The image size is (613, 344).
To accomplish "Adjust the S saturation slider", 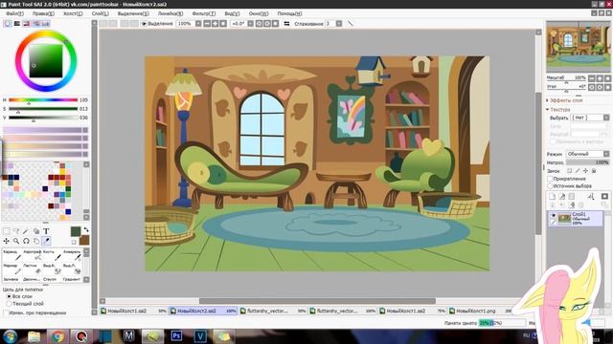I will coord(43,109).
